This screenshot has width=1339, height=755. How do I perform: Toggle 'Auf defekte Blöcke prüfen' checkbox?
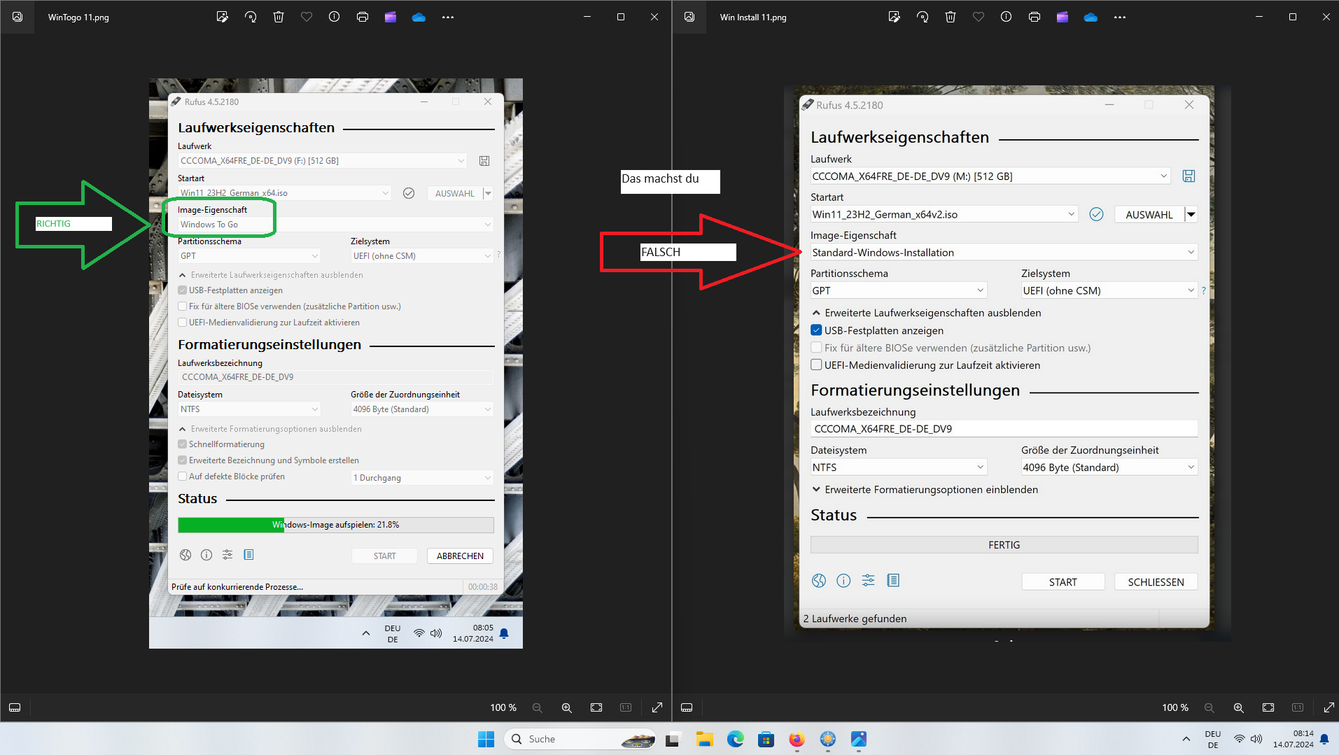[182, 477]
